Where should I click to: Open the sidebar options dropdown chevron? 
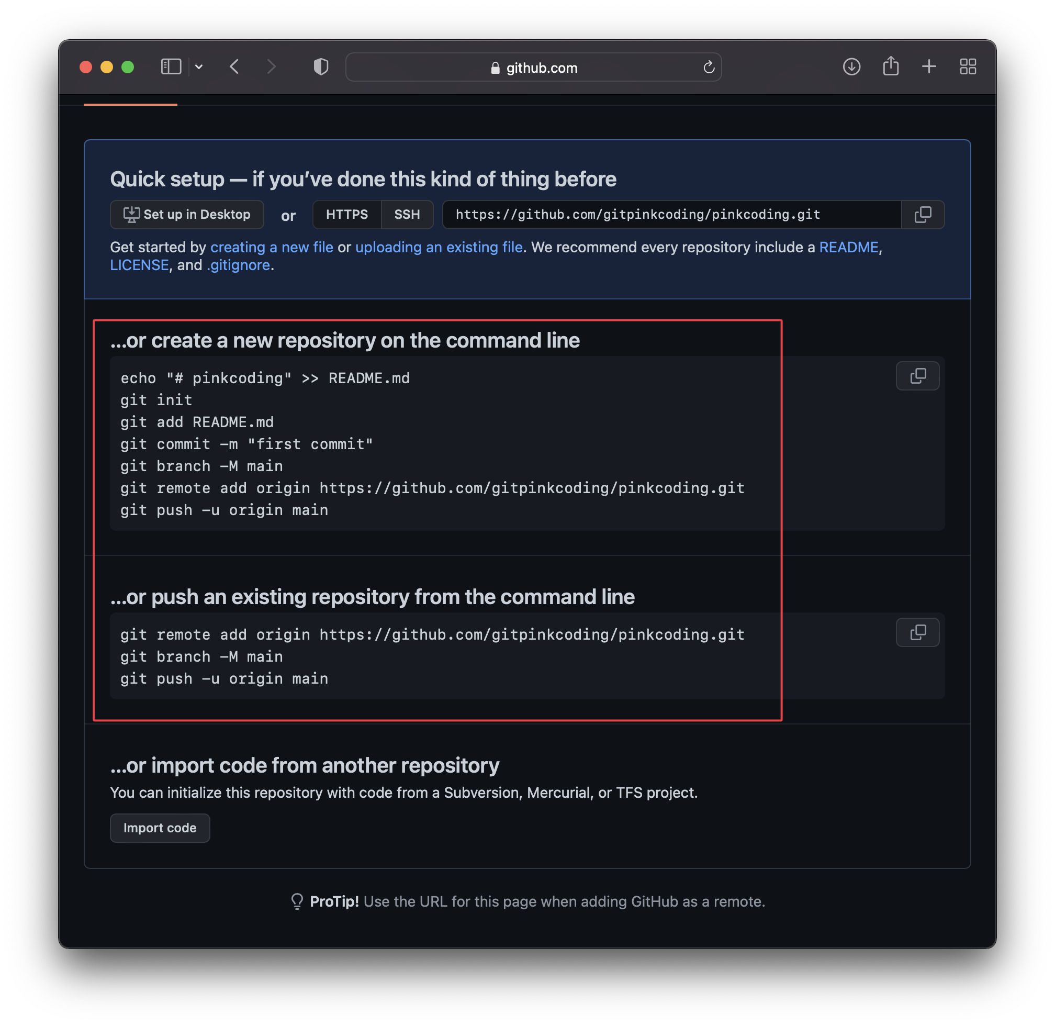pos(199,67)
